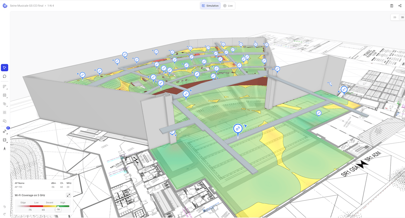
Task: Switch from Simulation to Live mode
Action: click(x=228, y=5)
